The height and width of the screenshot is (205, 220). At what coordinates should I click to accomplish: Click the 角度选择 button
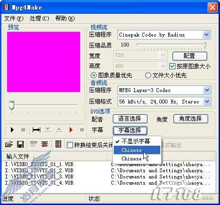click(x=191, y=119)
